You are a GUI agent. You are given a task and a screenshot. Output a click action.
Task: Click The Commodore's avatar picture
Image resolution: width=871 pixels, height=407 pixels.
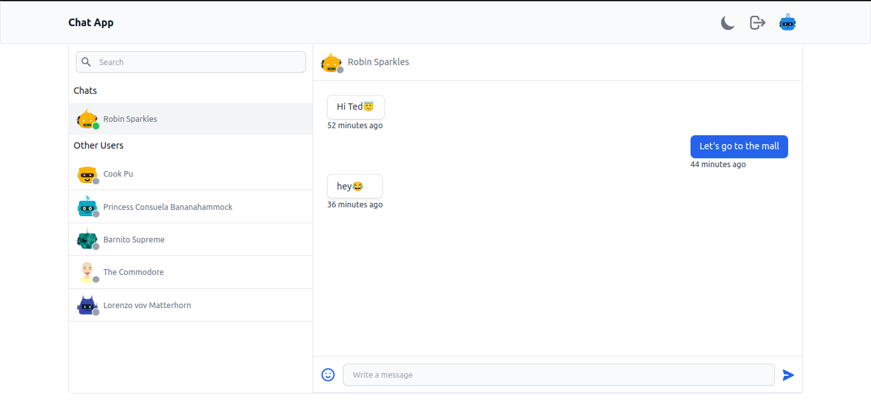pos(87,272)
